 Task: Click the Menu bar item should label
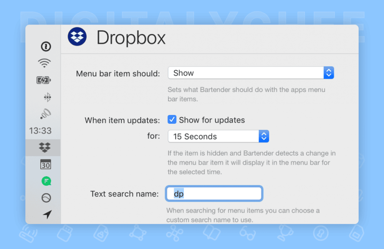coord(118,73)
